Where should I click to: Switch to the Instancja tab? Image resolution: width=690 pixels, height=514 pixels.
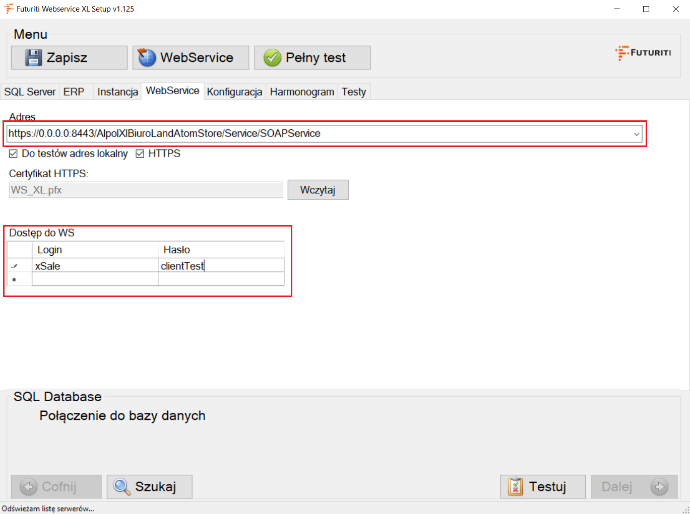pos(117,92)
